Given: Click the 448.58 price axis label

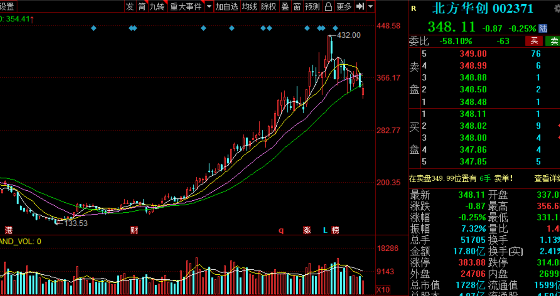Looking at the screenshot, I should point(389,26).
